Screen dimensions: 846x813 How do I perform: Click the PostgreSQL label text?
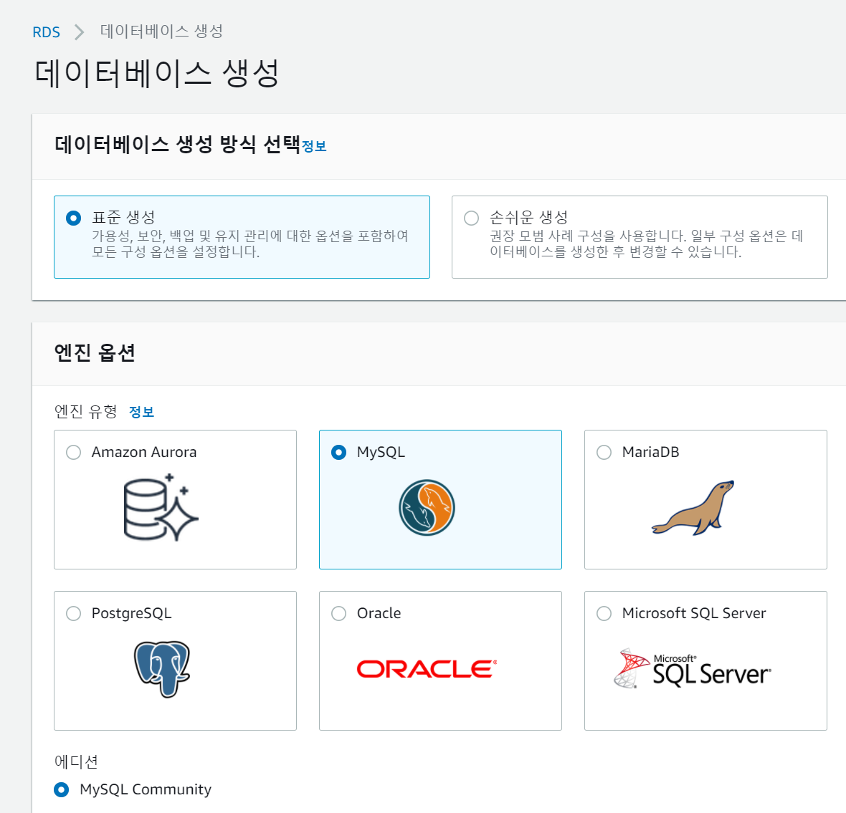tap(132, 614)
